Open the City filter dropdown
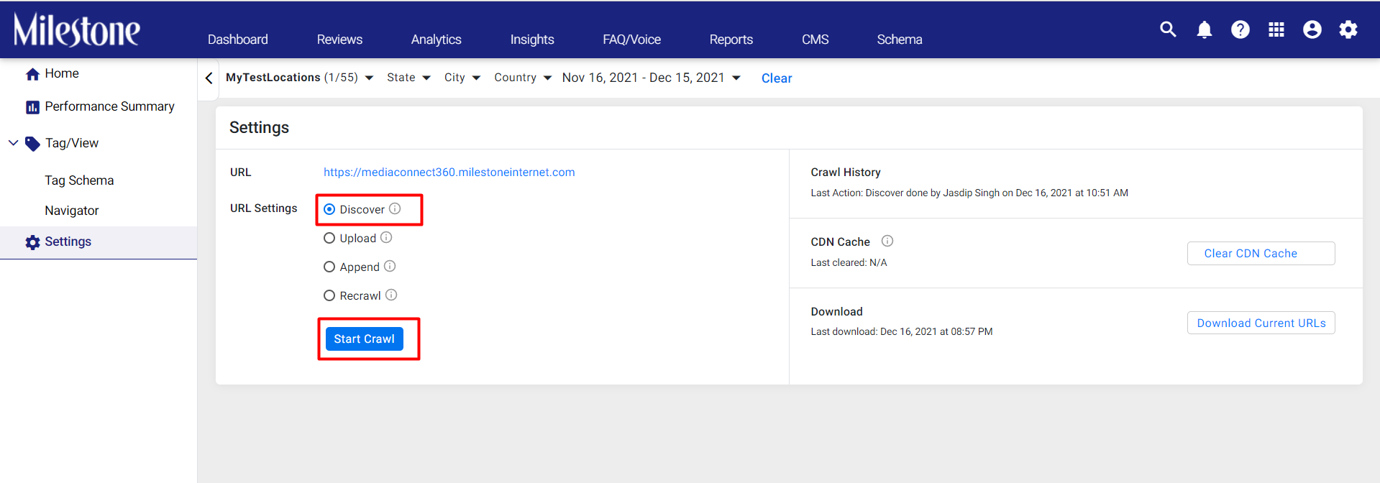Screen dimensions: 1380x483 click(x=462, y=78)
